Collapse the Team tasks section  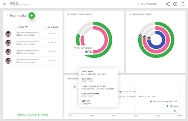(7, 15)
